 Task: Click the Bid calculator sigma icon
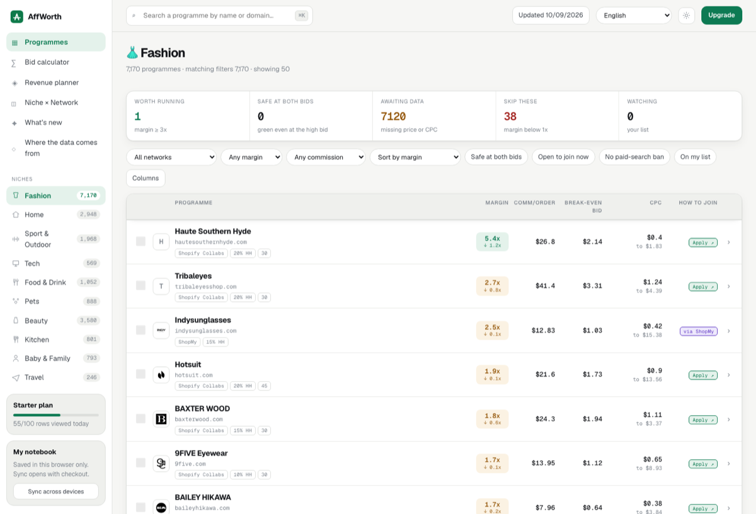click(x=14, y=62)
